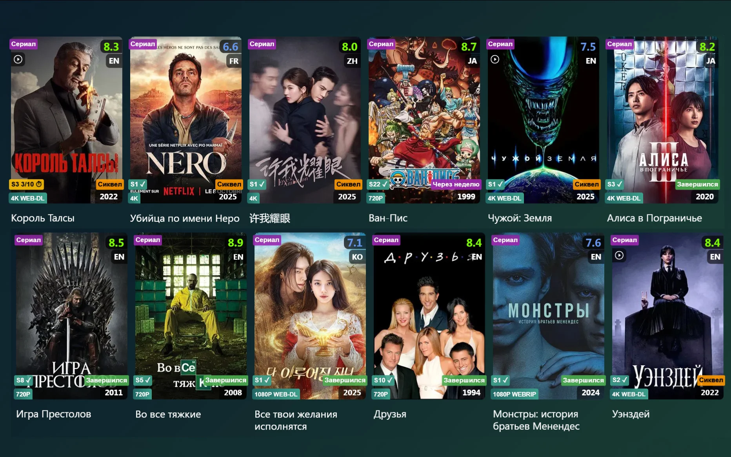Select the Во все тяжкие poster thumbnail

click(x=191, y=316)
